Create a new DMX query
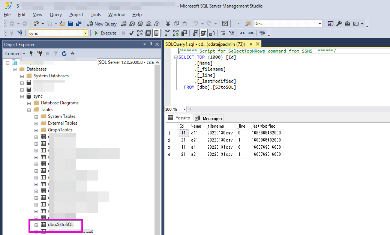 140,24
